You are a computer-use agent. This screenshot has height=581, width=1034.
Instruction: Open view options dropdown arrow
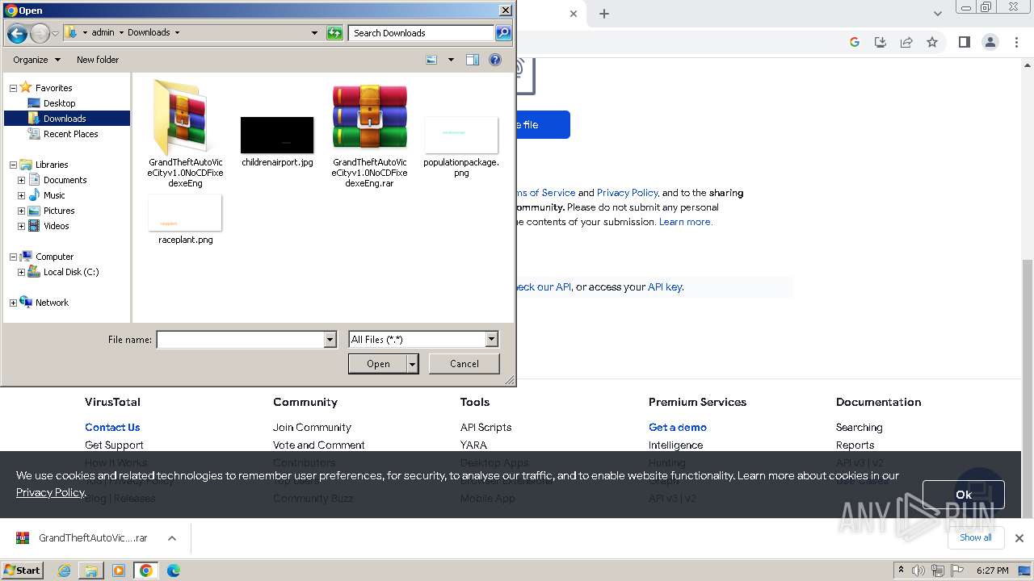pos(451,60)
